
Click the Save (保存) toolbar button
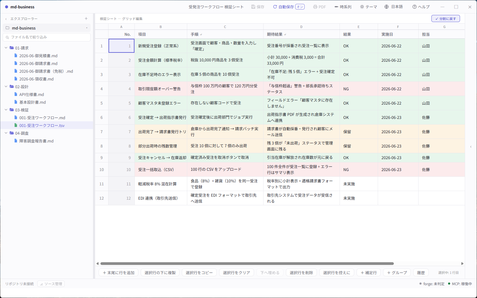pos(258,7)
